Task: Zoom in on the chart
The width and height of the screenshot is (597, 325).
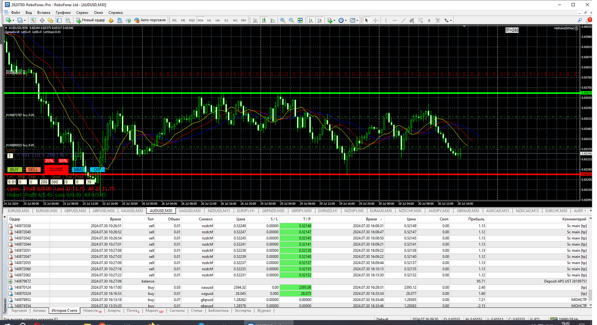Action: 282,20
